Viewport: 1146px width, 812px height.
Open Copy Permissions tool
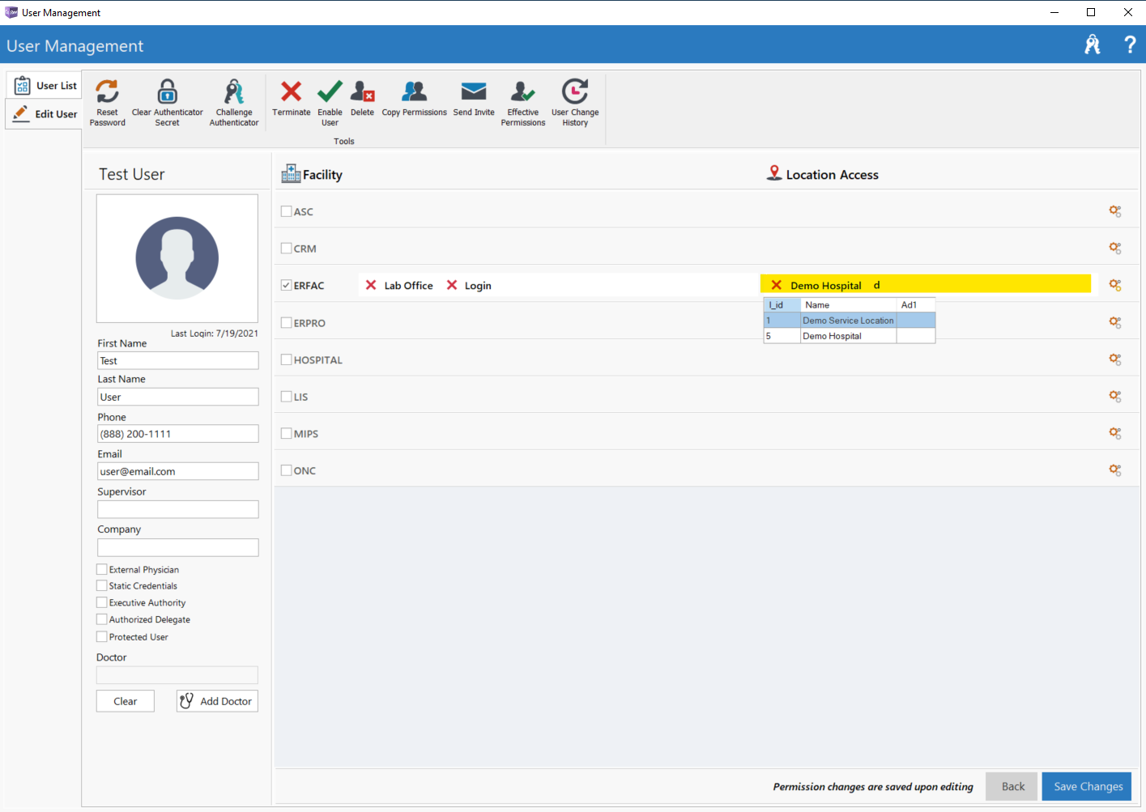tap(414, 92)
